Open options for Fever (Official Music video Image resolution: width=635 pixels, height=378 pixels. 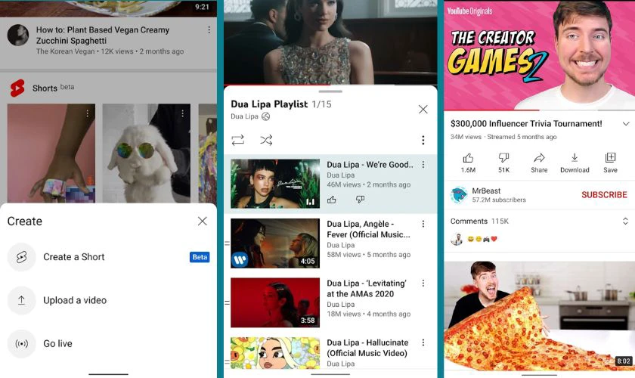pos(423,224)
